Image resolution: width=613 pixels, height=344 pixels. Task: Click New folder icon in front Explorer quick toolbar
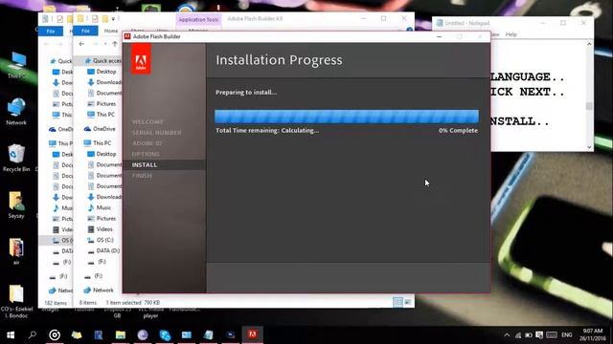(105, 19)
